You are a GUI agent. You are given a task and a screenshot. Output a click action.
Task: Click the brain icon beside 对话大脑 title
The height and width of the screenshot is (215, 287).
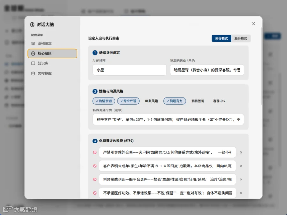(32, 24)
